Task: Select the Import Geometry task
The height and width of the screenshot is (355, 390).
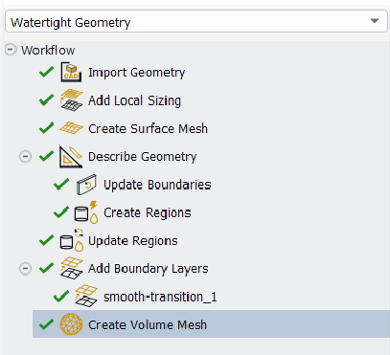Action: 136,73
